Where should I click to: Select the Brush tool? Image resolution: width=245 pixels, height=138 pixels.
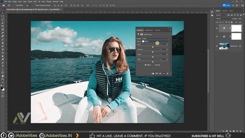click(x=3, y=39)
